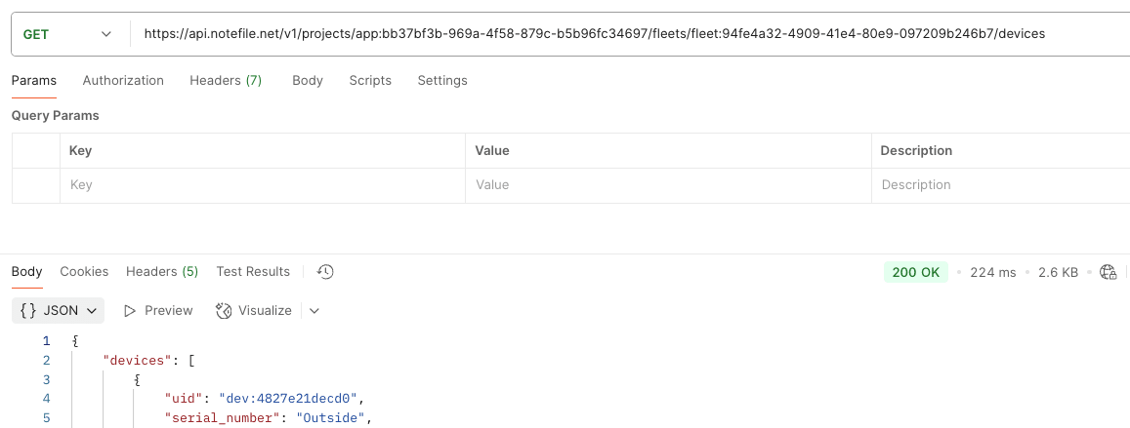Switch to the request Params tab

point(34,81)
